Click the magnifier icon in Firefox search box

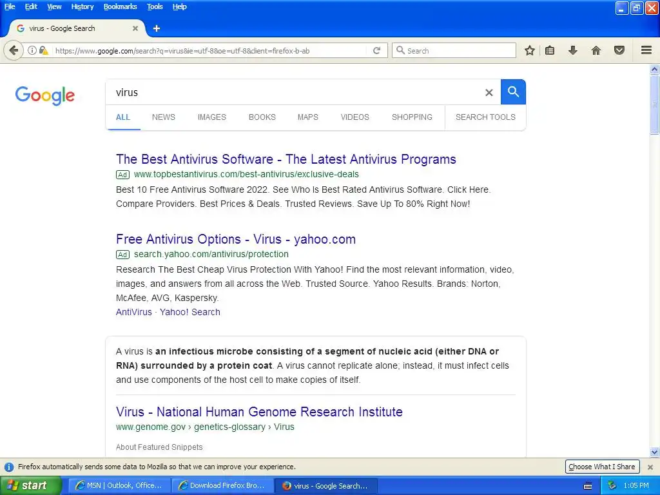pyautogui.click(x=401, y=50)
